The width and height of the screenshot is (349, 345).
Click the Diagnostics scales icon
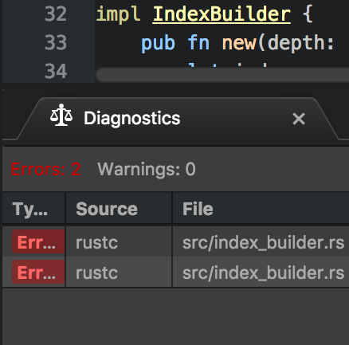[x=61, y=116]
